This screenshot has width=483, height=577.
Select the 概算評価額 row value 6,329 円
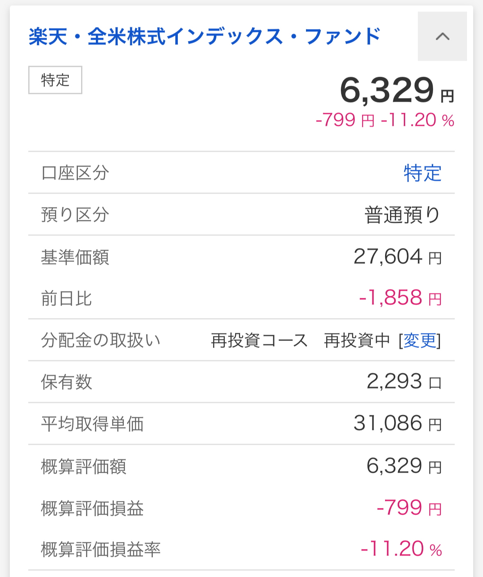404,466
